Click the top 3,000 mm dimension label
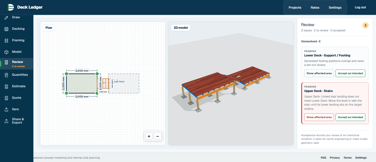The width and height of the screenshot is (376, 162). [82, 71]
